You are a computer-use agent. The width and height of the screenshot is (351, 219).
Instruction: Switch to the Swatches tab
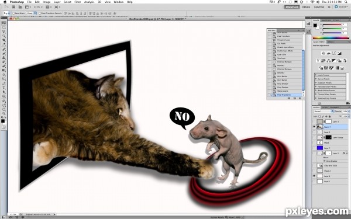pyautogui.click(x=326, y=20)
